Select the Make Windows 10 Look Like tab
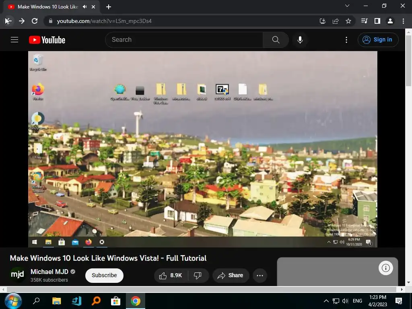The image size is (412, 309). click(x=48, y=7)
